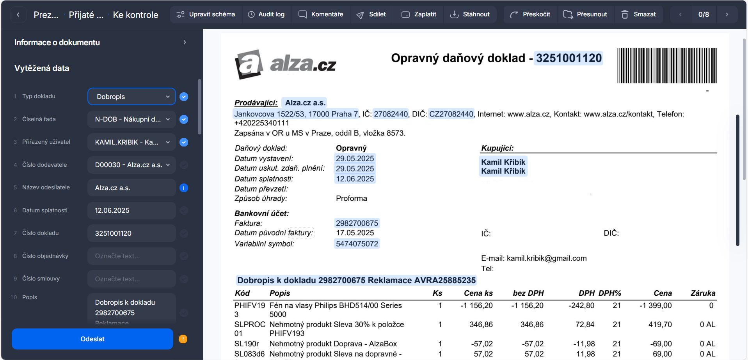
Task: Select highlighted buyer Kamil Křibík
Action: (503, 166)
